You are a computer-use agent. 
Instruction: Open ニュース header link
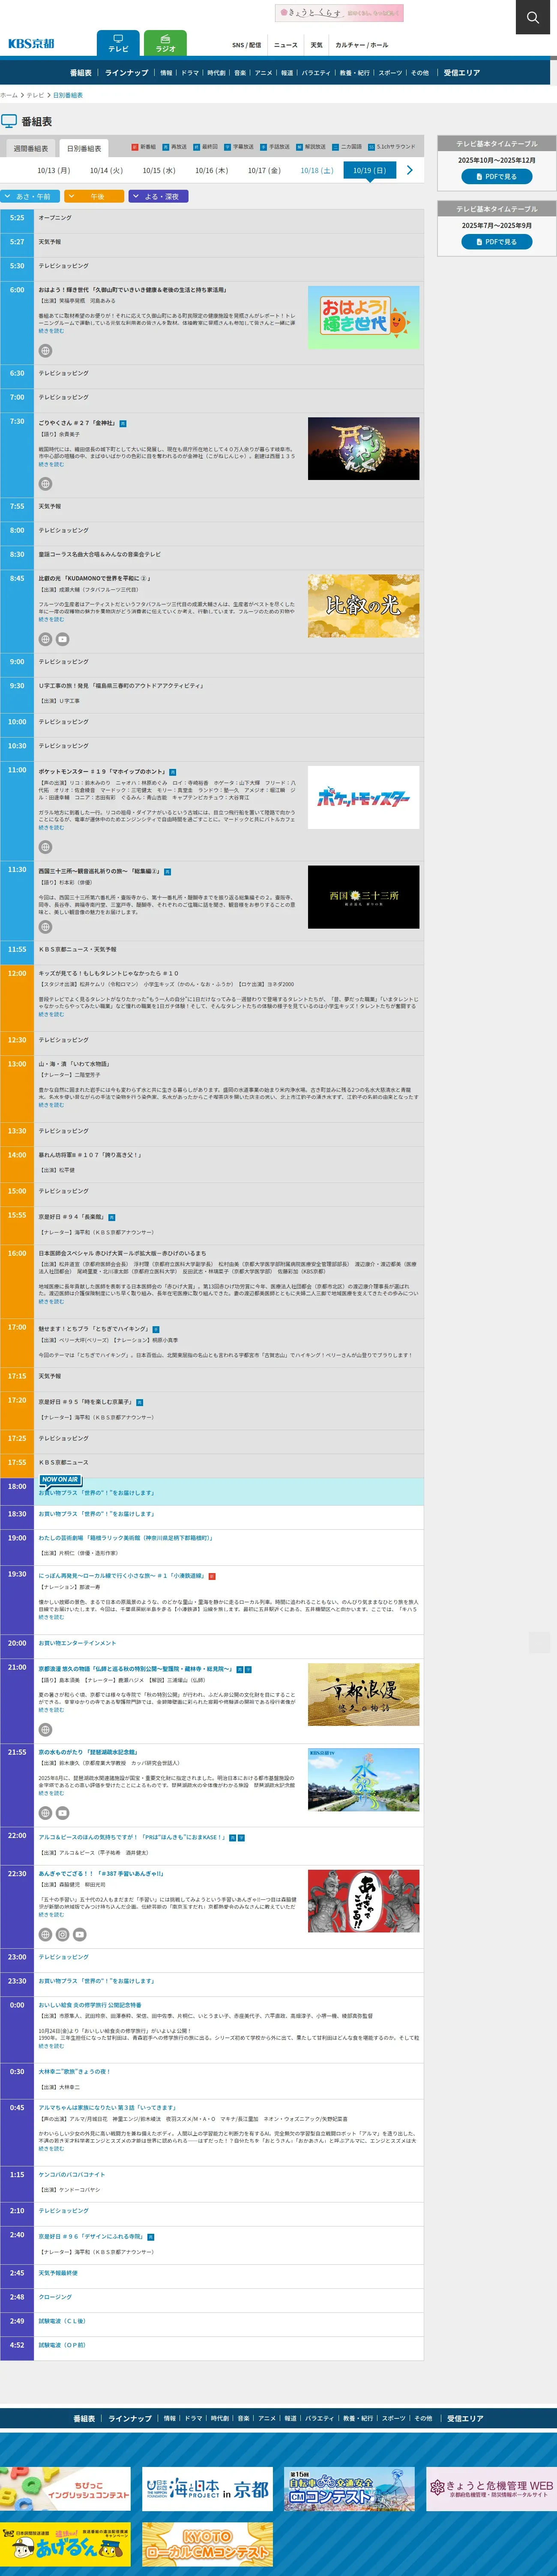[285, 45]
